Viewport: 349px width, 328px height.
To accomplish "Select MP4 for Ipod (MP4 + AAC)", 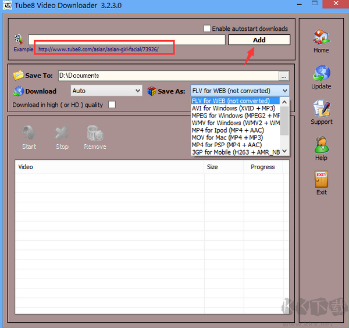I will click(x=235, y=130).
